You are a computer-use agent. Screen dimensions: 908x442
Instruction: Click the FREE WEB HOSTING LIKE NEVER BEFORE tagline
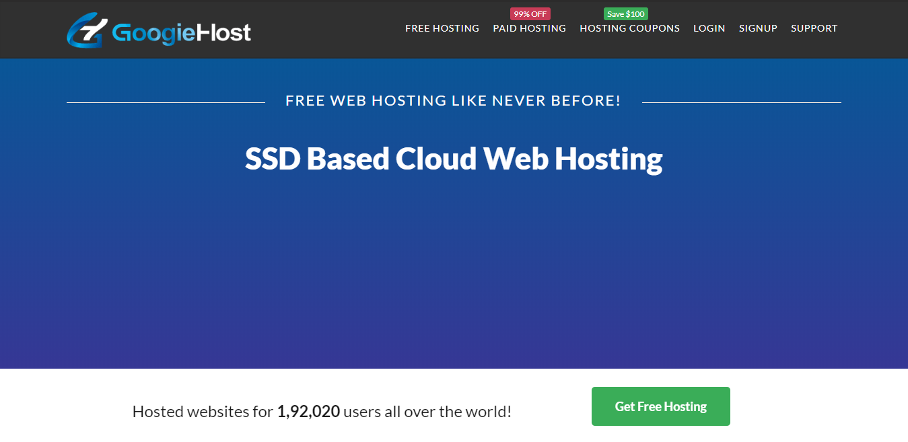coord(453,101)
